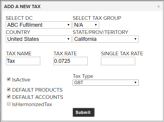Close the Add a New Tax dialog
Screen dimensions: 164x122
point(159,7)
